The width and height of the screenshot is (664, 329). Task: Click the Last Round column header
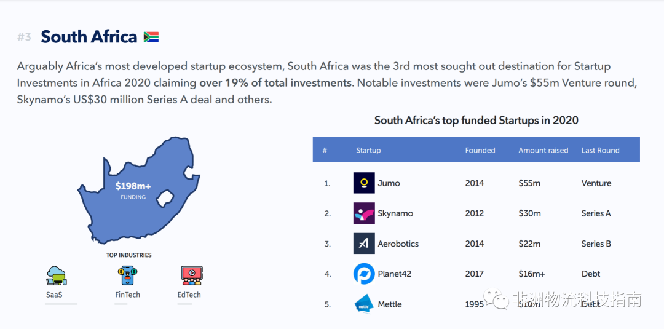600,150
